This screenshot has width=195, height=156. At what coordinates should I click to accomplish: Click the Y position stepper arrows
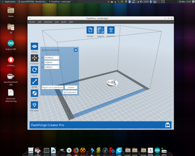click(x=58, y=62)
